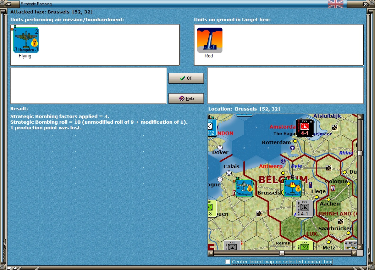Click '1 production point was lost.' text

[46, 128]
